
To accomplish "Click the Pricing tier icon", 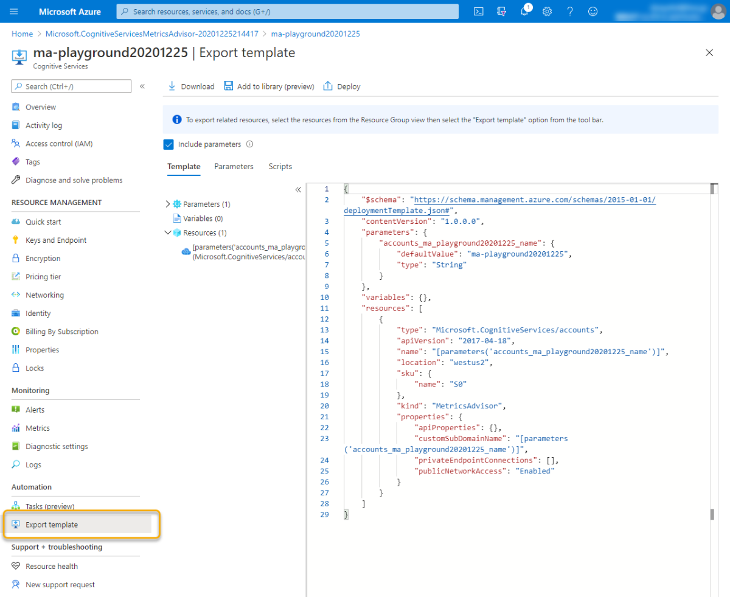I will 16,277.
